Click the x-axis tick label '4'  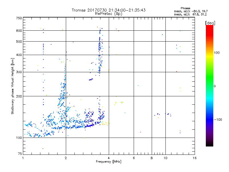coord(109,158)
